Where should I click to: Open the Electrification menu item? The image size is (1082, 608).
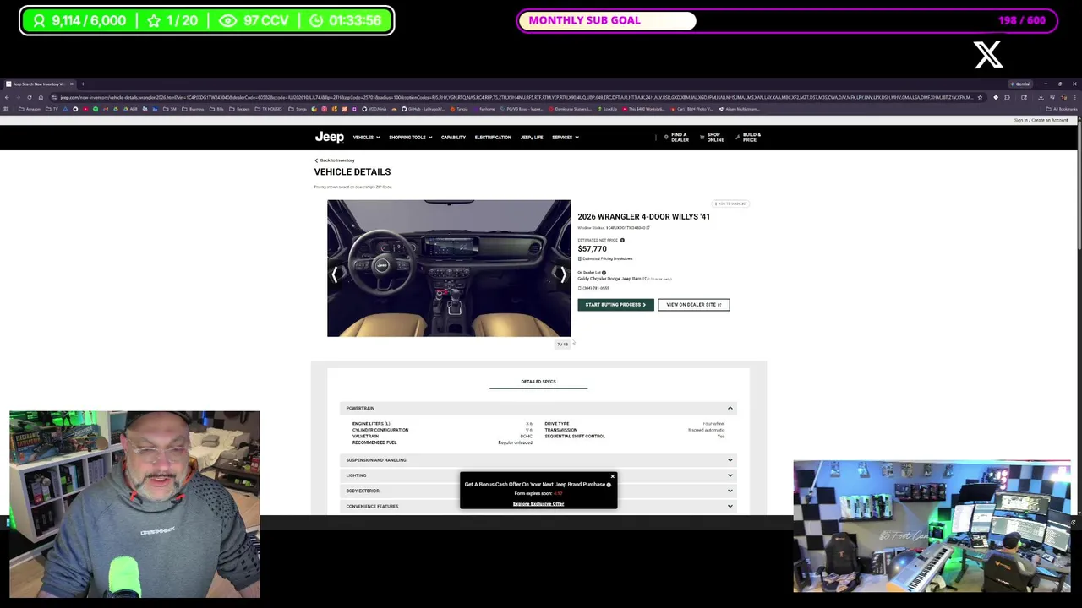click(493, 137)
